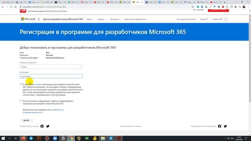Open Adobe Acrobat from the taskbar

[x=119, y=138]
